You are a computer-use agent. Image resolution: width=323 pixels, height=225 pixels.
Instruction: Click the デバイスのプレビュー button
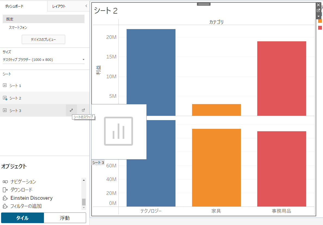pyautogui.click(x=43, y=39)
